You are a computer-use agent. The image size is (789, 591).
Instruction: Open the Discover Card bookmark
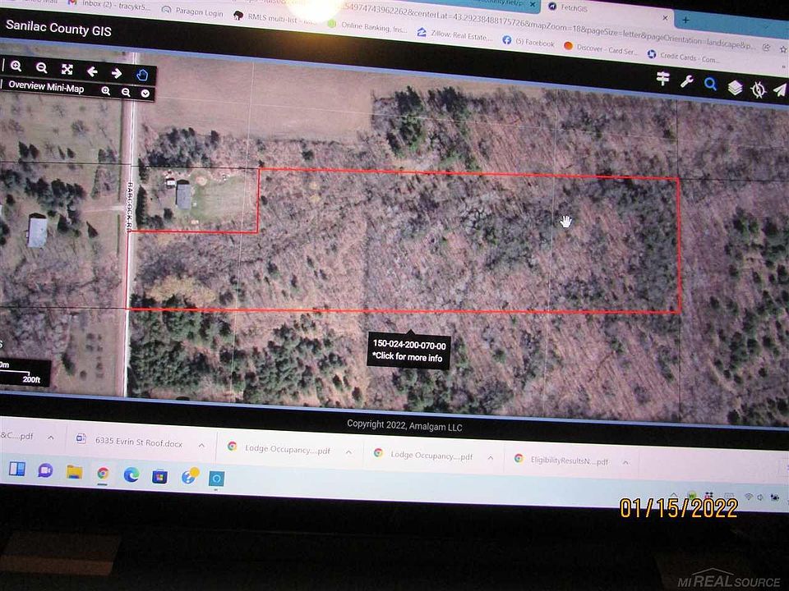600,48
